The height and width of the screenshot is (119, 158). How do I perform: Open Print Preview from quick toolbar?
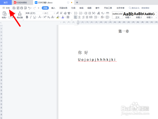coord(26,8)
